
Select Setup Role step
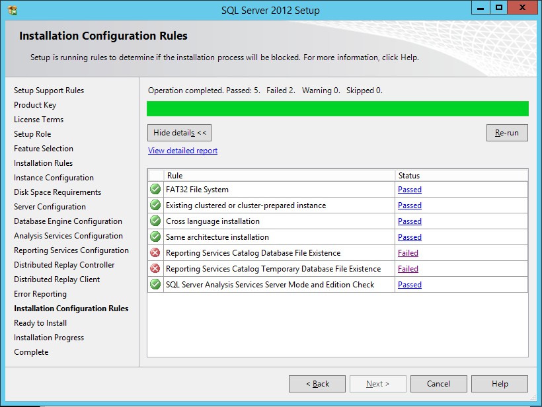pos(32,134)
